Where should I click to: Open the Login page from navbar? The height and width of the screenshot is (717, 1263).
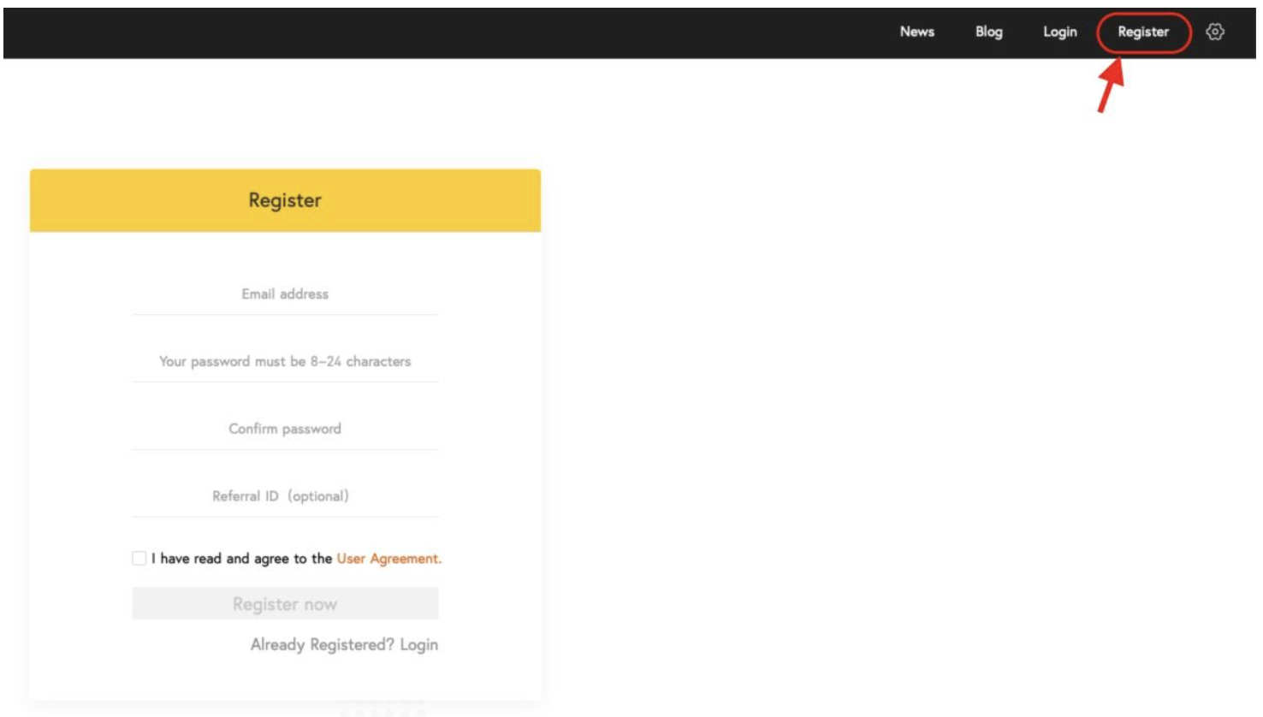pos(1059,32)
